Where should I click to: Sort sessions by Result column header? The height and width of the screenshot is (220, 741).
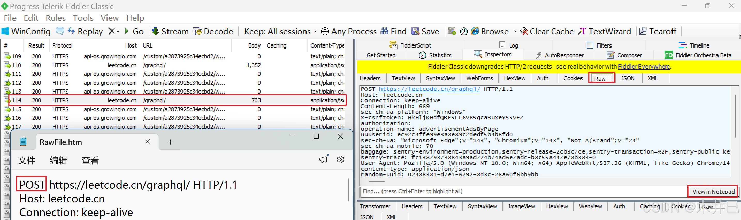point(36,45)
